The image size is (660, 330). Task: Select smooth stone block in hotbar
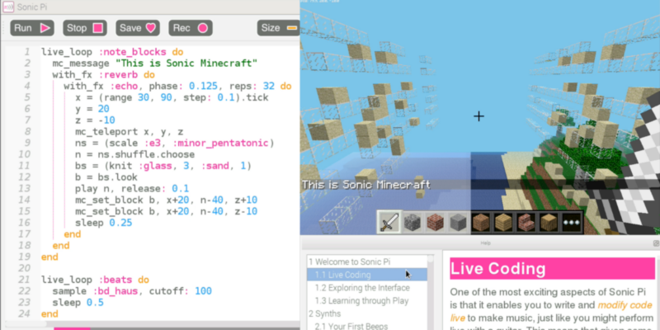click(x=458, y=222)
